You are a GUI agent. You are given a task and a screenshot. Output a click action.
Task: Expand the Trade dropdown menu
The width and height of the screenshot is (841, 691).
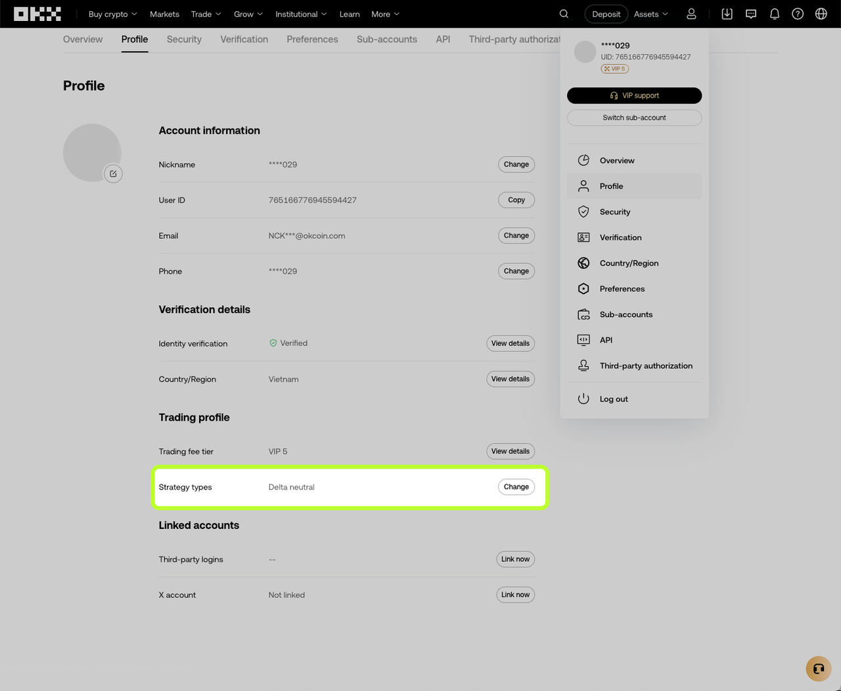click(206, 13)
